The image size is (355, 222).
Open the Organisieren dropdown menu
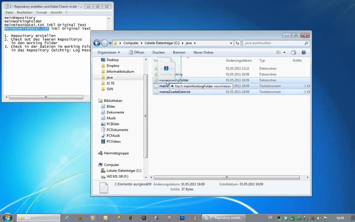tap(109, 52)
